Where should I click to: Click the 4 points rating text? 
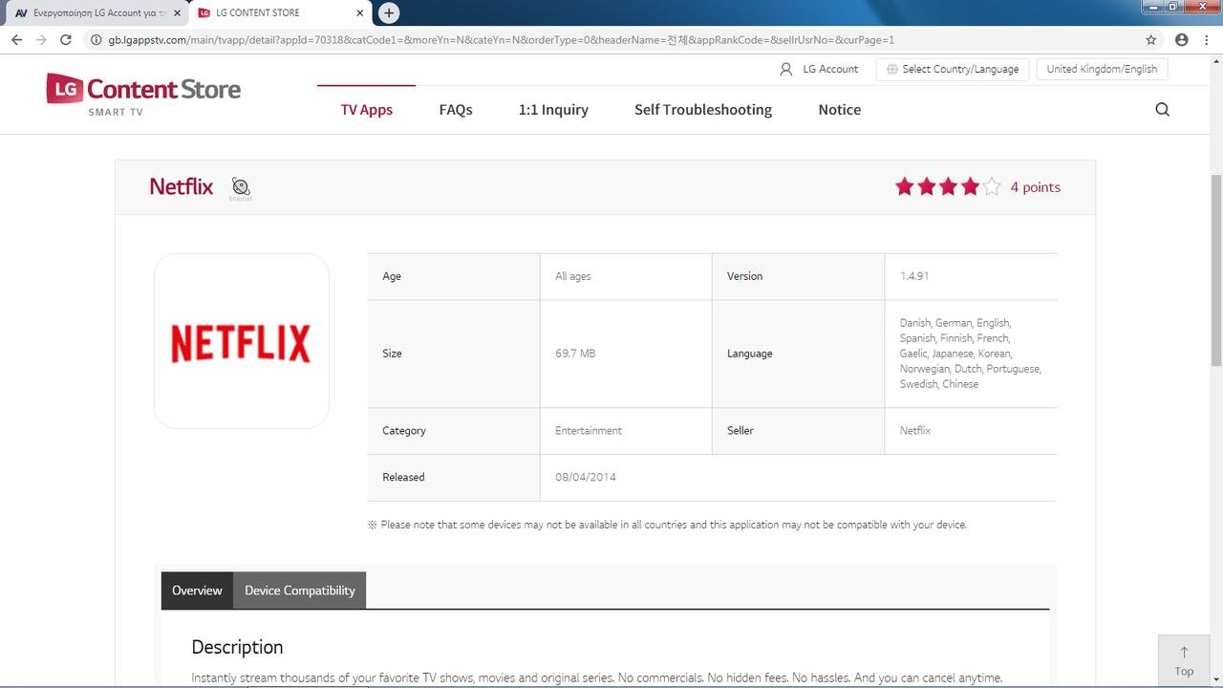1036,187
